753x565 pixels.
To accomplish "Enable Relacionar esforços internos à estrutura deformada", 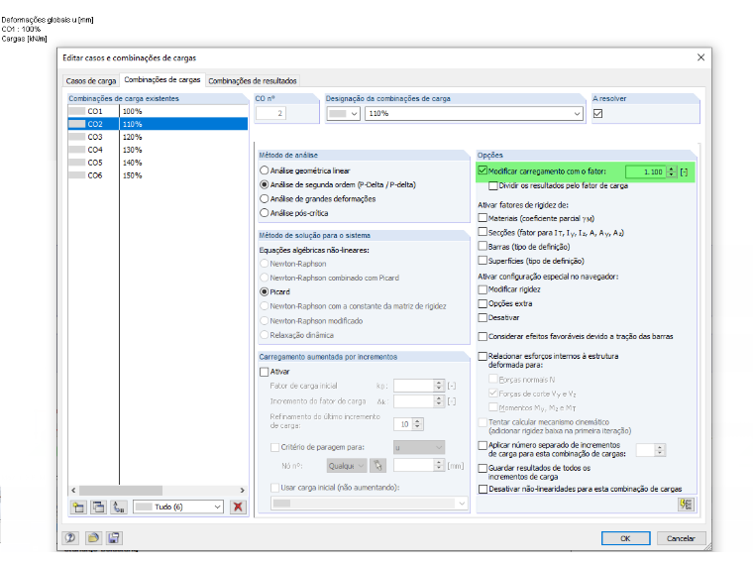I will click(x=483, y=357).
